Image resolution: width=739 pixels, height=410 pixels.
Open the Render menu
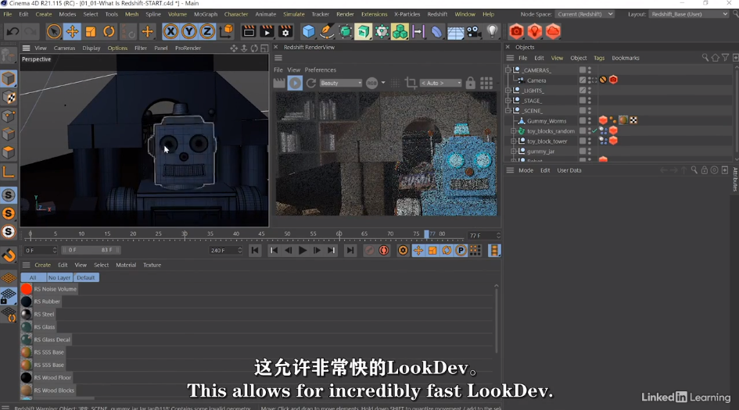pos(345,14)
